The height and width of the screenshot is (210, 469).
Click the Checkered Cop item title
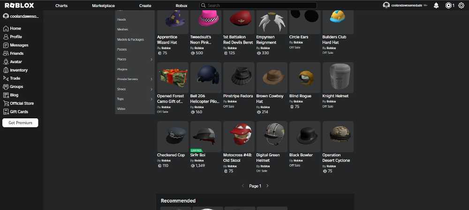click(x=171, y=155)
